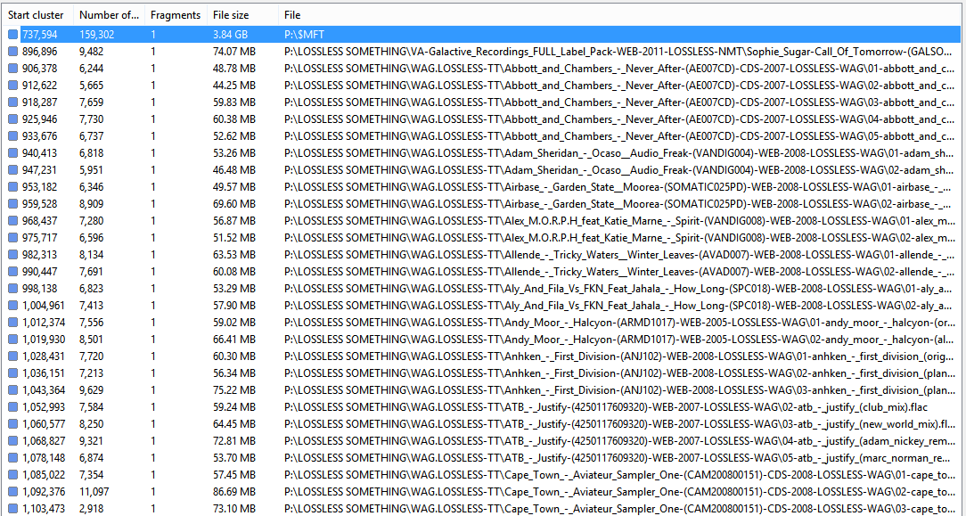966x516 pixels.
Task: Select the 7,213 number of clusters cell
Action: pos(91,373)
